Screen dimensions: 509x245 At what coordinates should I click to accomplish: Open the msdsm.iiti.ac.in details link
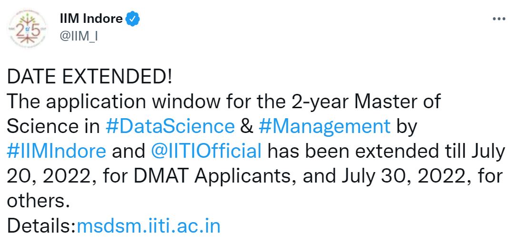pos(149,225)
